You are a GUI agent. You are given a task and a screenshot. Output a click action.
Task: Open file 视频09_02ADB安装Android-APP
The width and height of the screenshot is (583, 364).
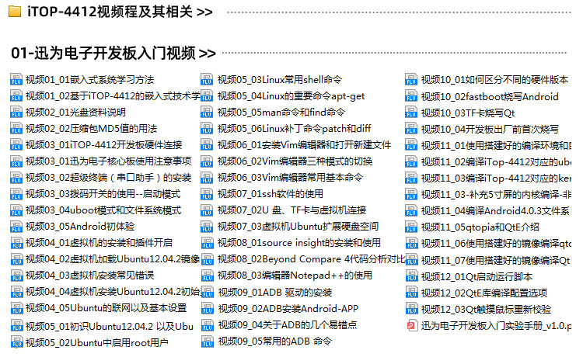288,308
